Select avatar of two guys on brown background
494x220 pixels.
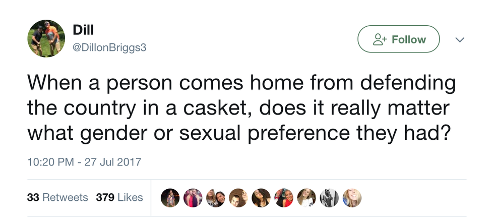click(238, 198)
